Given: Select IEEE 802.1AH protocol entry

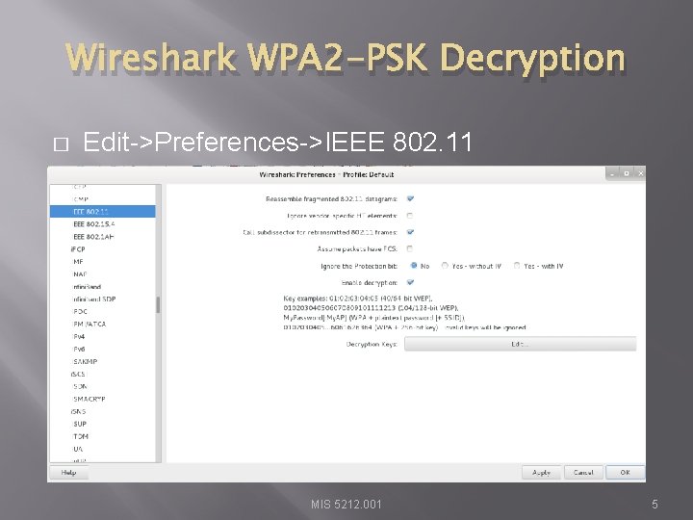Looking at the screenshot, I should (x=103, y=237).
